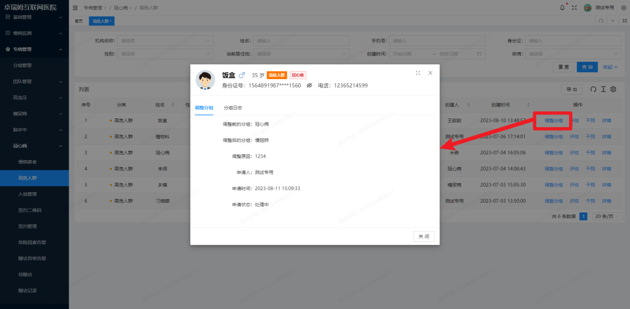Viewport: 630px width, 309px height.
Task: Reveal the hidden ID number with eye icon
Action: tap(309, 86)
